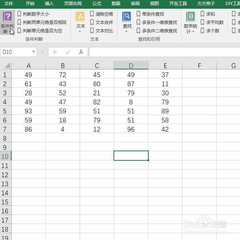Select cell D4 containing 8
The image size is (240, 240).
[131, 102]
